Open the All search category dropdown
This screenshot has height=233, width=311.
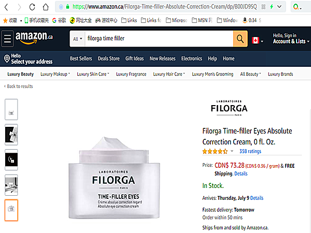point(77,39)
